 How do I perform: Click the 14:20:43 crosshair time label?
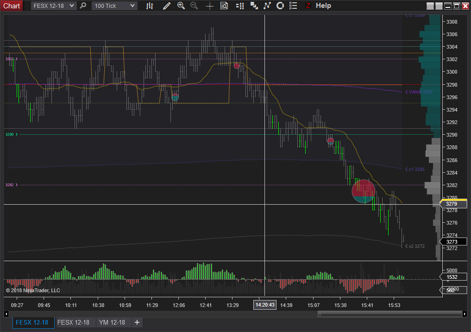point(264,305)
